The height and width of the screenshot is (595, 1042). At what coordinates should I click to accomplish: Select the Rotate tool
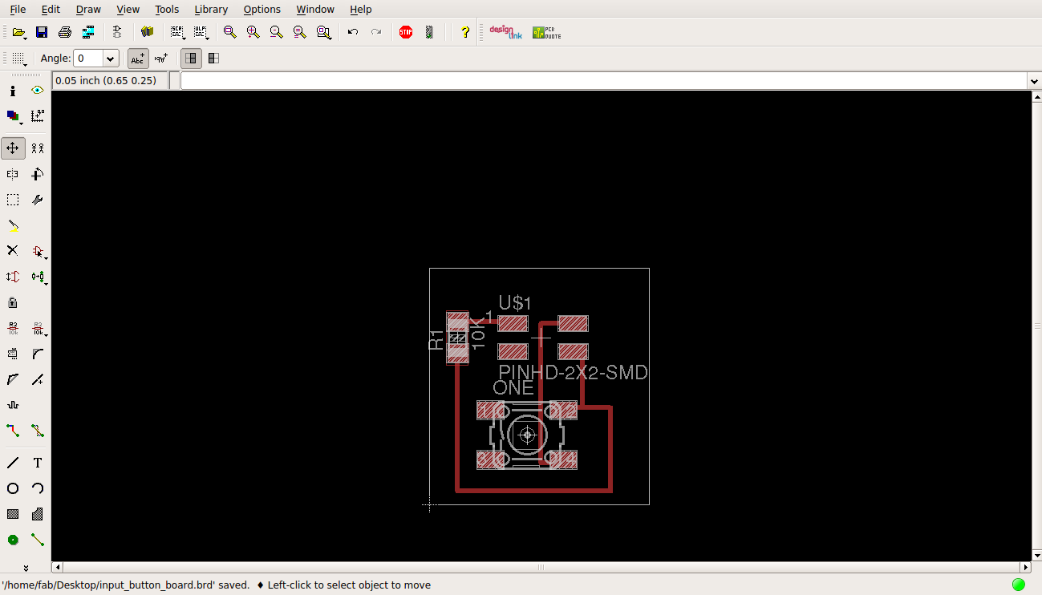pyautogui.click(x=38, y=174)
